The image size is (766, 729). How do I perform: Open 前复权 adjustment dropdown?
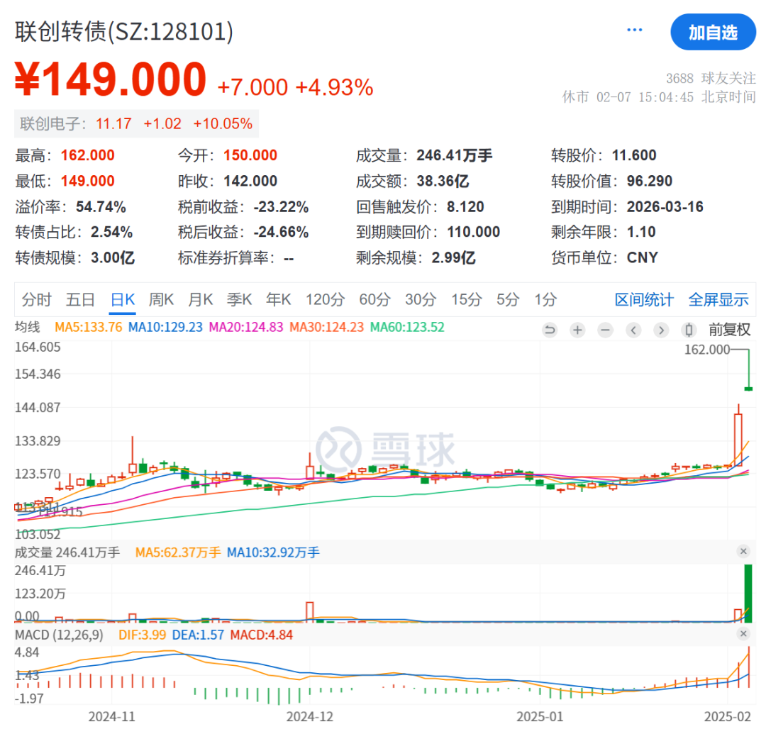pyautogui.click(x=729, y=330)
